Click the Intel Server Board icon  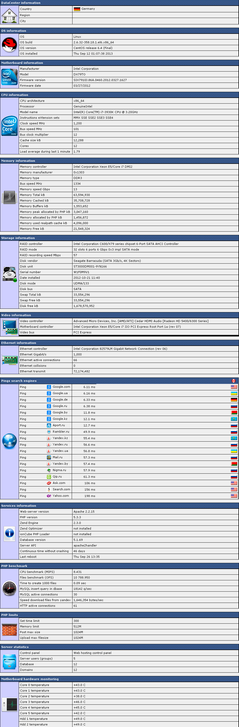pyautogui.click(x=9, y=77)
